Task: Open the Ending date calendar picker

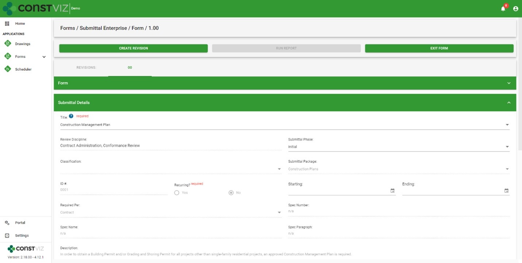Action: point(506,191)
